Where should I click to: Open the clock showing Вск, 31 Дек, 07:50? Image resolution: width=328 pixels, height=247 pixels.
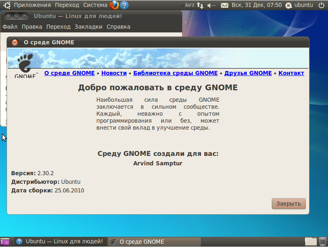point(257,5)
